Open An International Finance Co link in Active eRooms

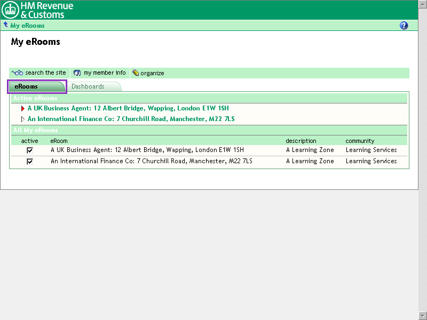[131, 119]
